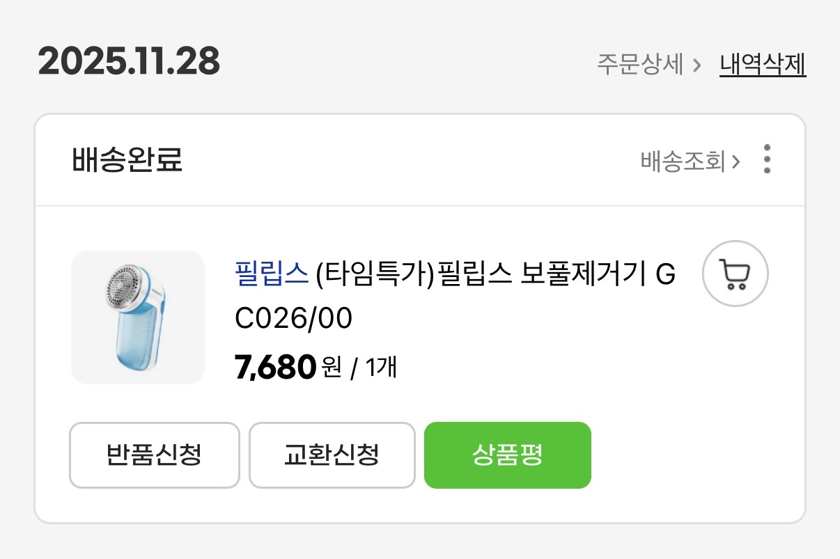840x559 pixels.
Task: Click the 1개 quantity text
Action: click(x=380, y=368)
